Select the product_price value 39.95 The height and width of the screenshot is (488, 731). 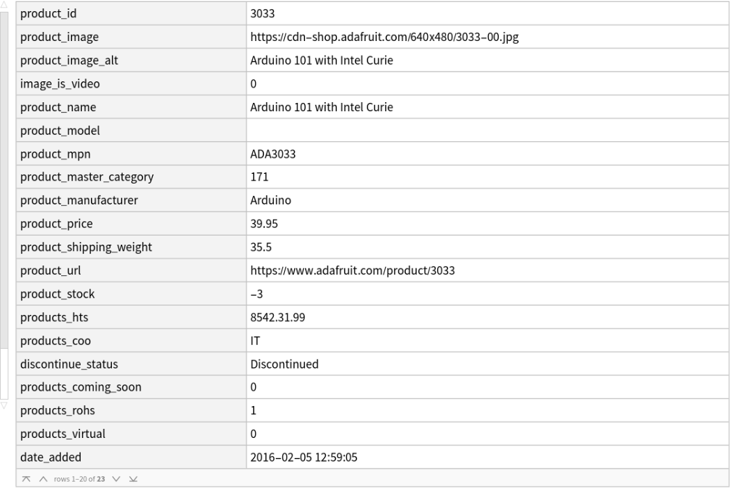(263, 224)
